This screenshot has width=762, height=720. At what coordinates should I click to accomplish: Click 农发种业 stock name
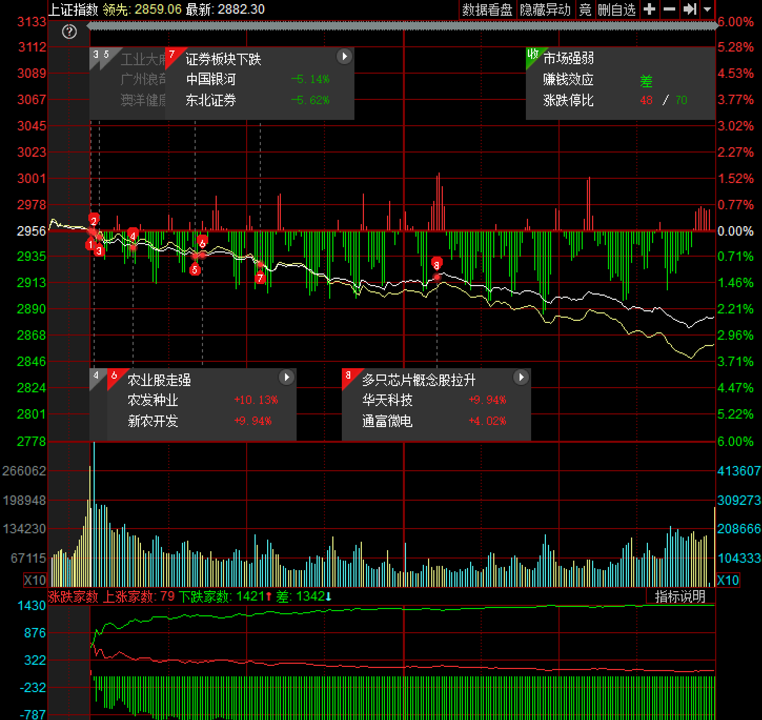153,400
